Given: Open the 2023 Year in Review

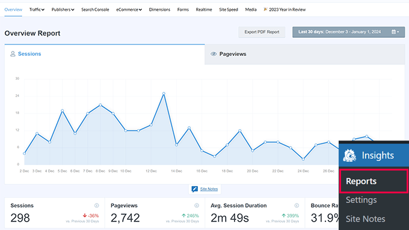Looking at the screenshot, I should point(284,10).
